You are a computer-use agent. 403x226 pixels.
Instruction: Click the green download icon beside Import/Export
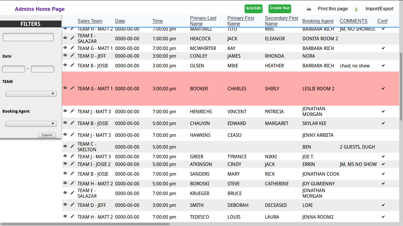click(356, 9)
